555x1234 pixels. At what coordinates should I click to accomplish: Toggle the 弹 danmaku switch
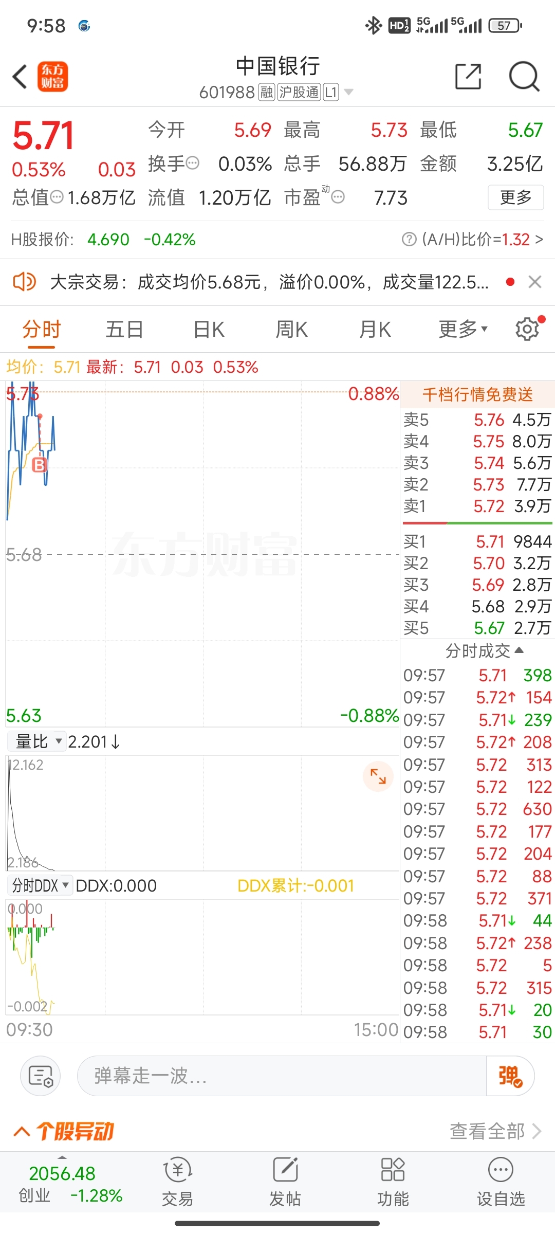click(x=510, y=1076)
